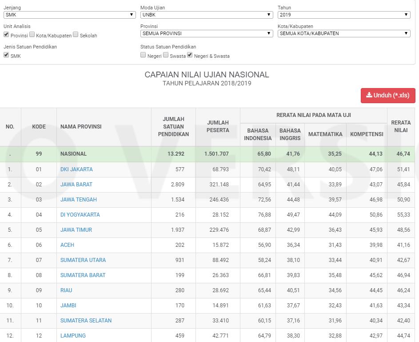Click the Unduh (*.xls) download button
419x342 pixels.
click(x=388, y=96)
